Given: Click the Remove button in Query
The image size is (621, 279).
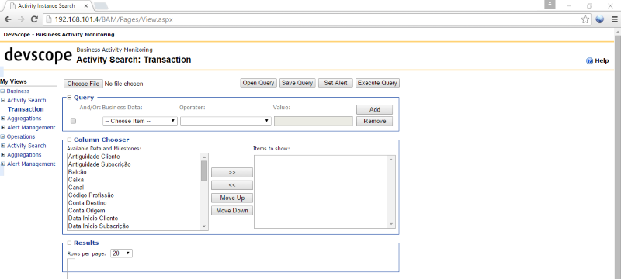Looking at the screenshot, I should 375,121.
